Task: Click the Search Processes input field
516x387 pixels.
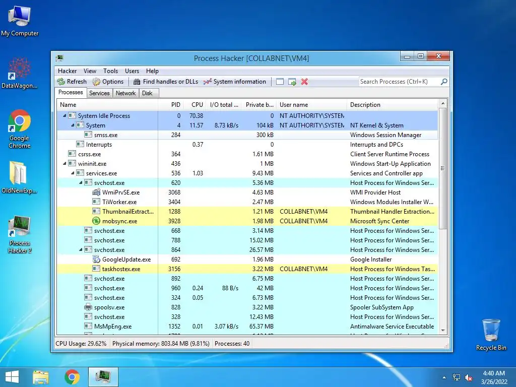Action: tap(400, 82)
